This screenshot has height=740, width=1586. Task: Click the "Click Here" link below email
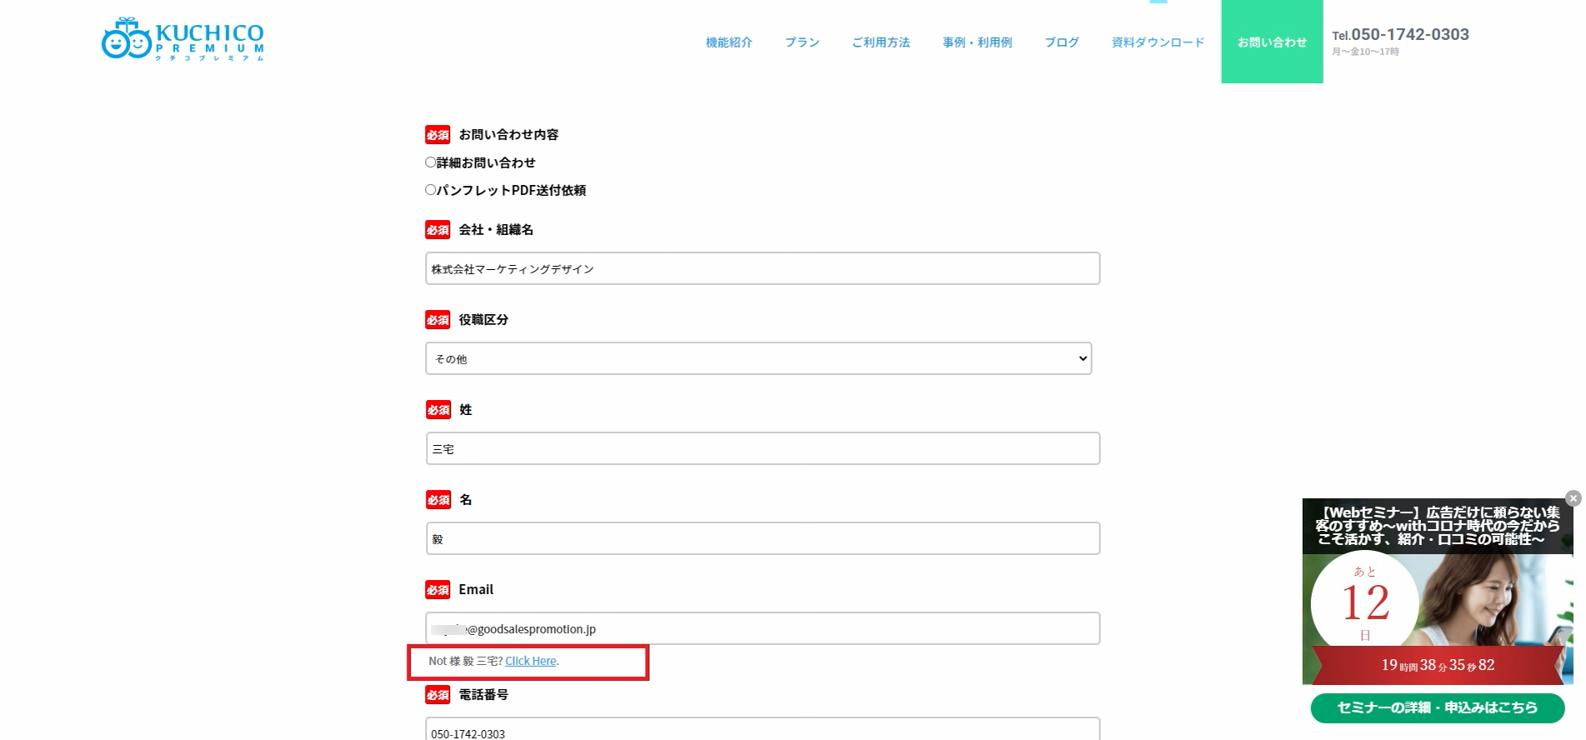coord(530,661)
